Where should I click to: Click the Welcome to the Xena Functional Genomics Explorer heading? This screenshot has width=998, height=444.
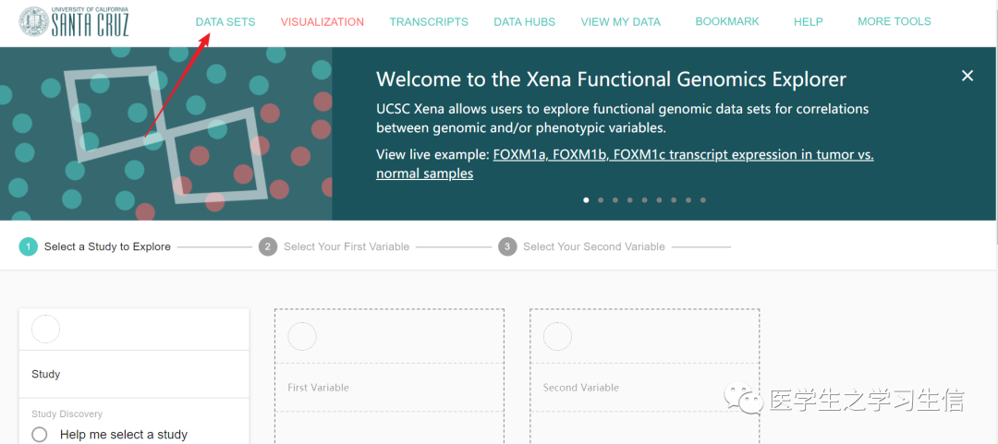tap(611, 79)
